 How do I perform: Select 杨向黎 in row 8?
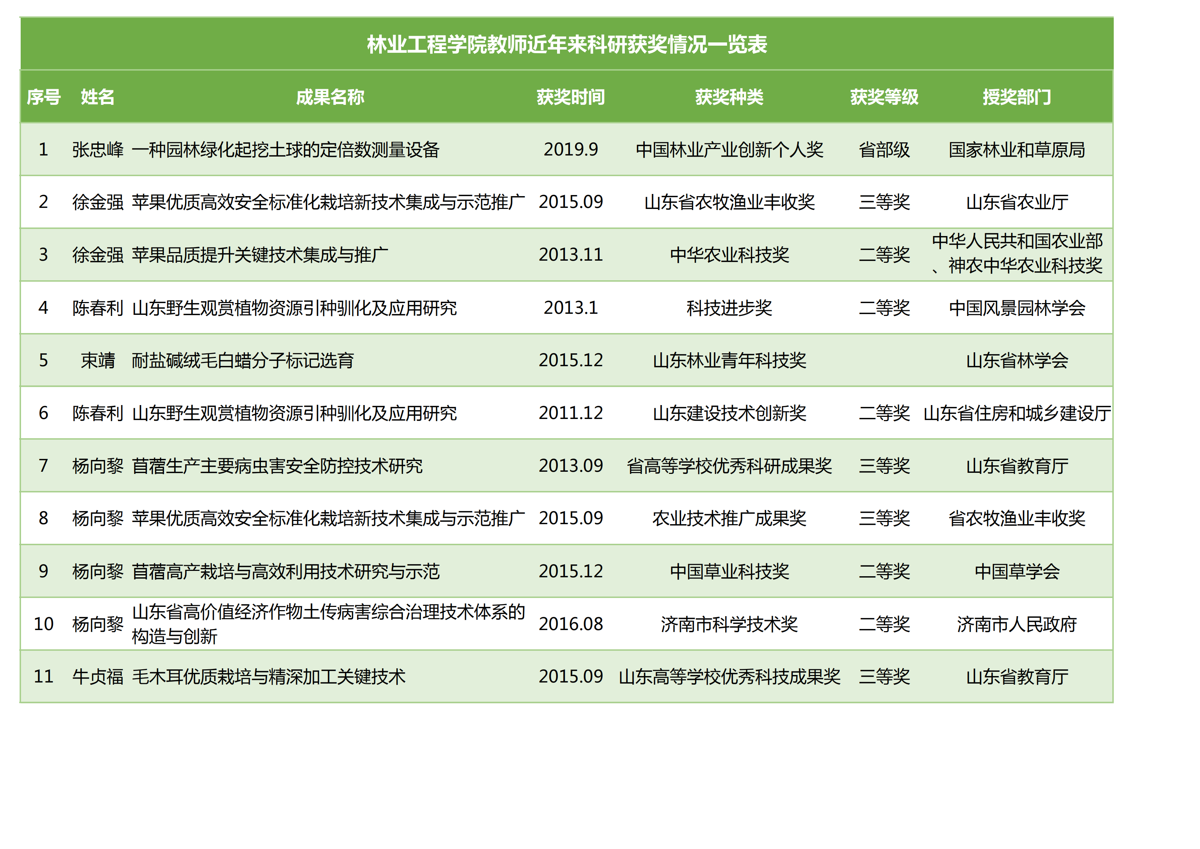point(98,518)
